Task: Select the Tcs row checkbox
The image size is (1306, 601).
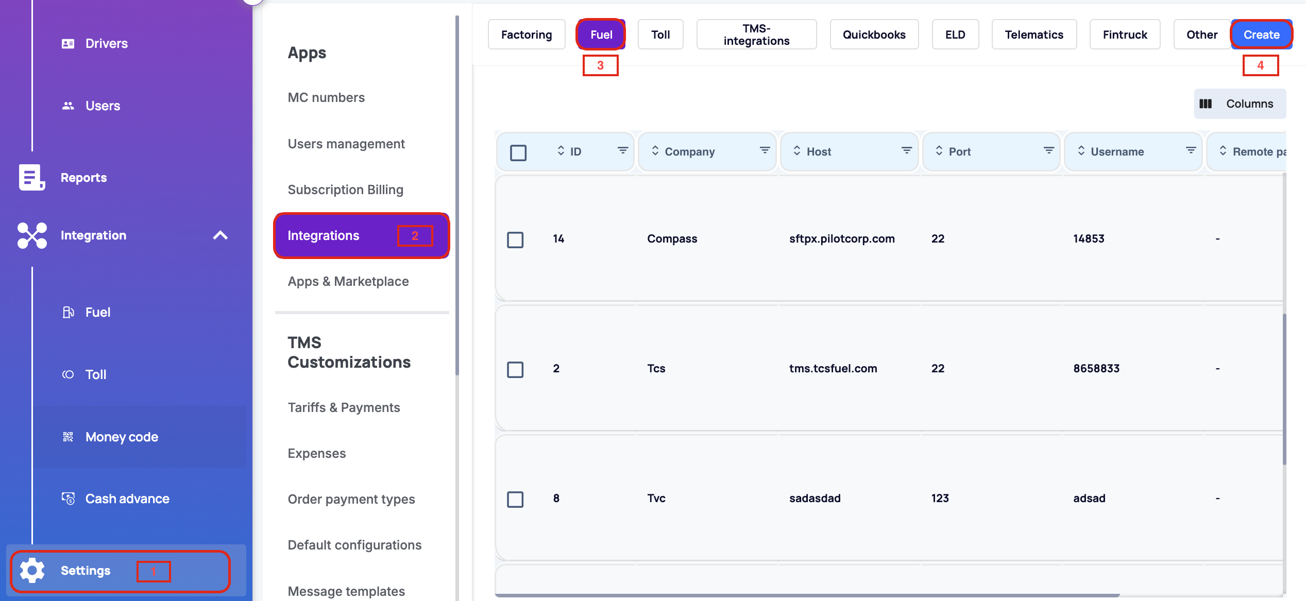Action: tap(515, 369)
